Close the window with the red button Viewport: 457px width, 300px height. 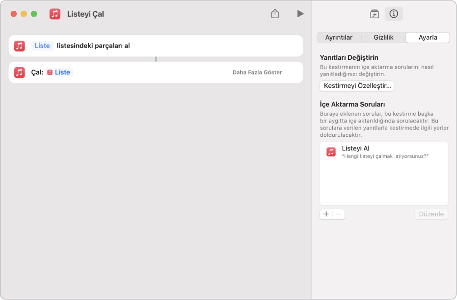(14, 14)
